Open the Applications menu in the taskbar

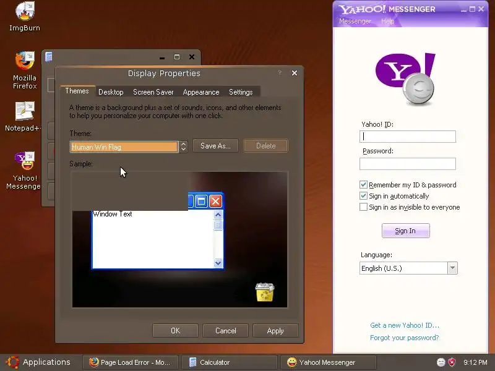(38, 362)
